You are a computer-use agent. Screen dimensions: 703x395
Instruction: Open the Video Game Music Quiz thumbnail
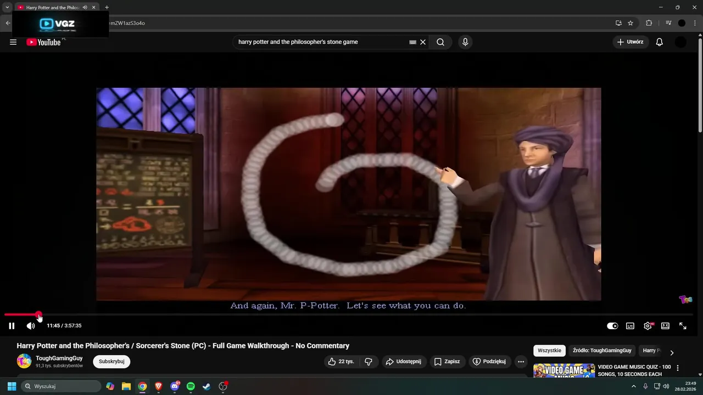click(x=564, y=371)
